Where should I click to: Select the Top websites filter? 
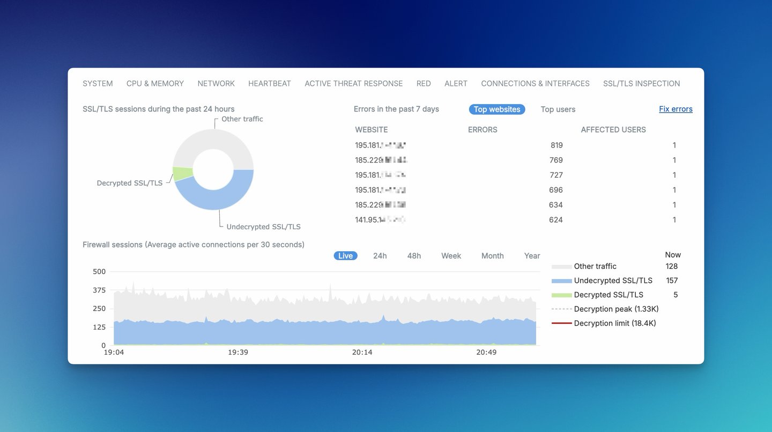coord(497,109)
